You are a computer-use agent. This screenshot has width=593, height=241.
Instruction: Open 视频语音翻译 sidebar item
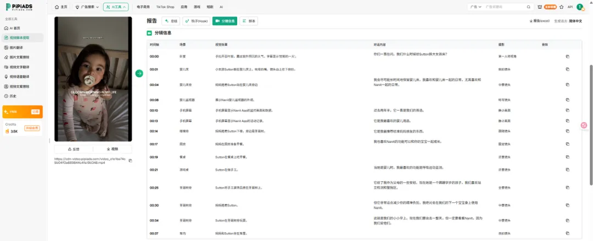point(23,77)
